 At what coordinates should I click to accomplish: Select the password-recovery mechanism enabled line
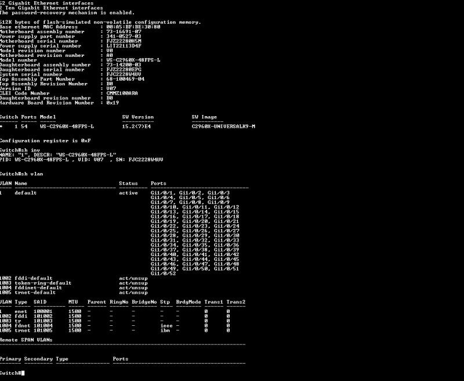click(67, 13)
